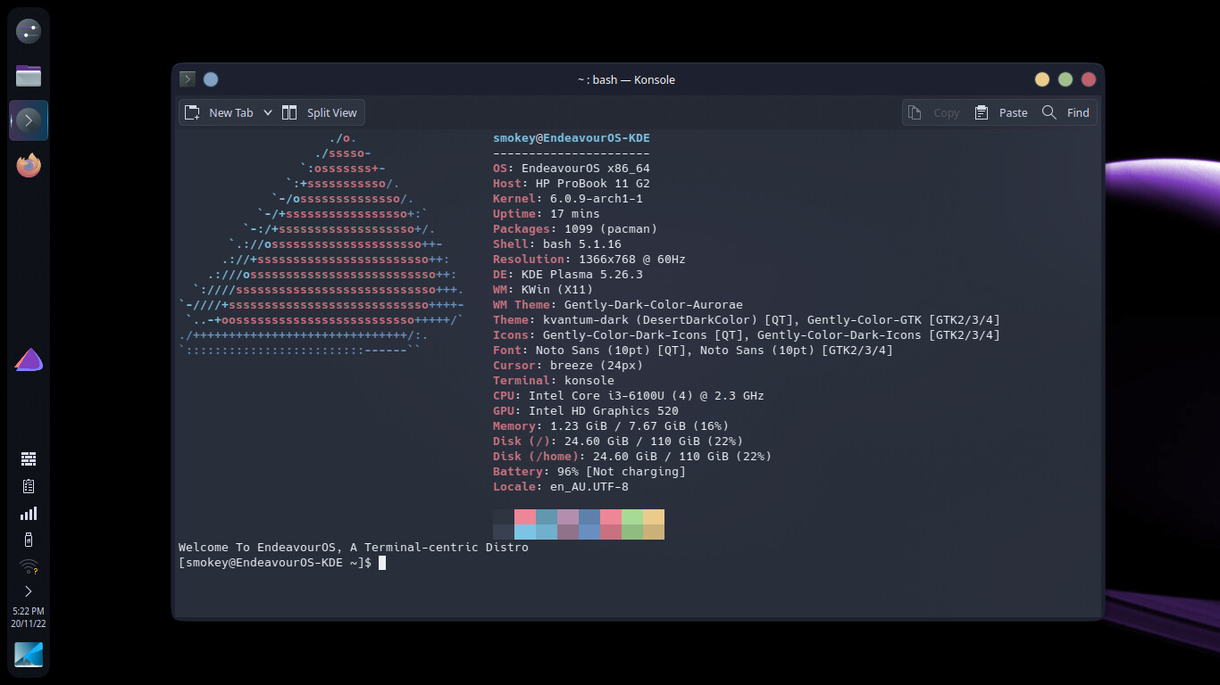Viewport: 1220px width, 685px height.
Task: Open Konsole window menu icon in titlebar
Action: 188,79
